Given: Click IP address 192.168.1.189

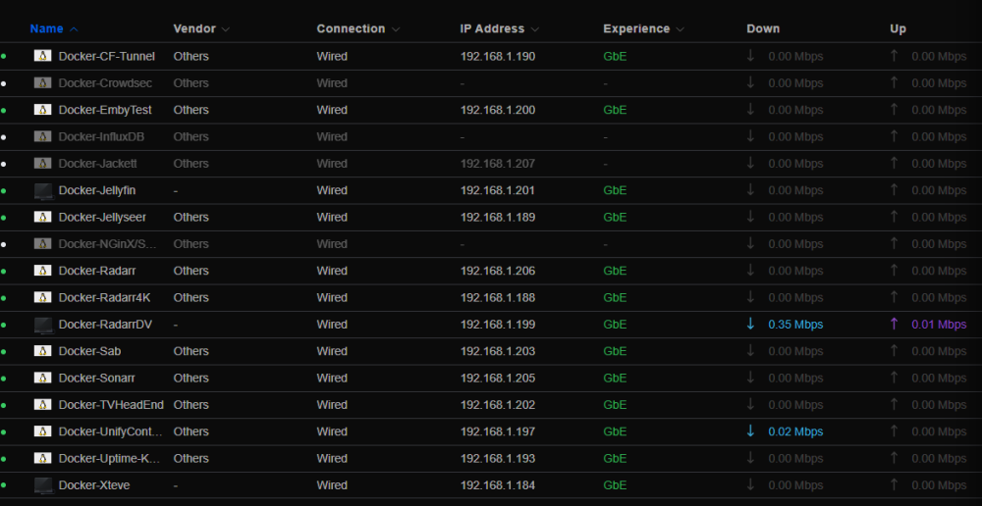Looking at the screenshot, I should point(497,217).
